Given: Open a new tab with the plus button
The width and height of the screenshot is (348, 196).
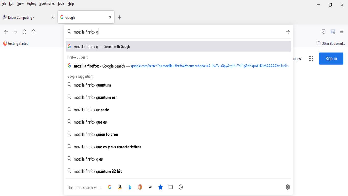Looking at the screenshot, I should (x=120, y=17).
